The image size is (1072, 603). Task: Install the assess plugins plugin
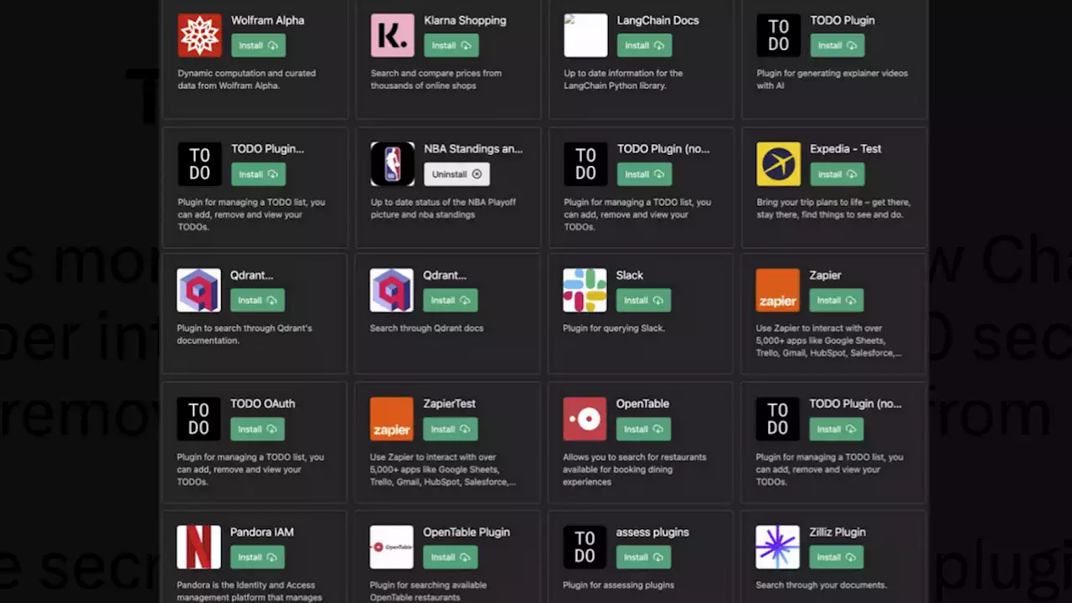pos(643,557)
